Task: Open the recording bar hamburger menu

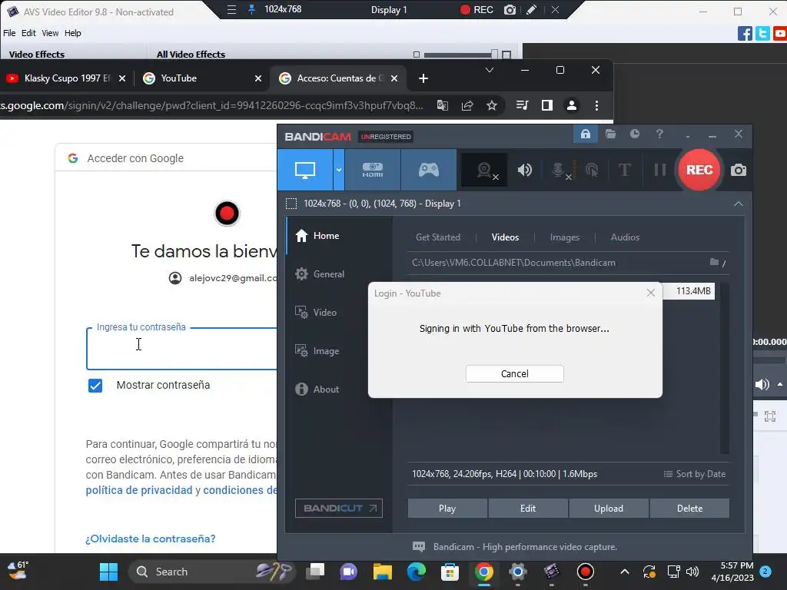Action: tap(231, 9)
